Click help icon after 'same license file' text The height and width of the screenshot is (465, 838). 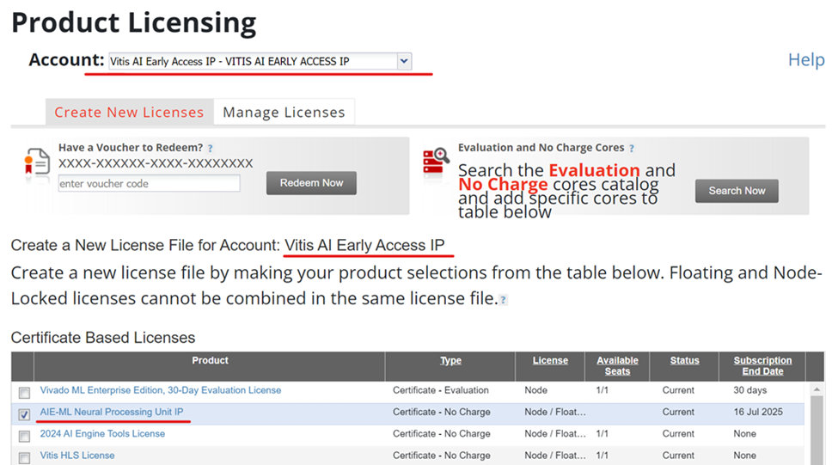click(x=504, y=300)
